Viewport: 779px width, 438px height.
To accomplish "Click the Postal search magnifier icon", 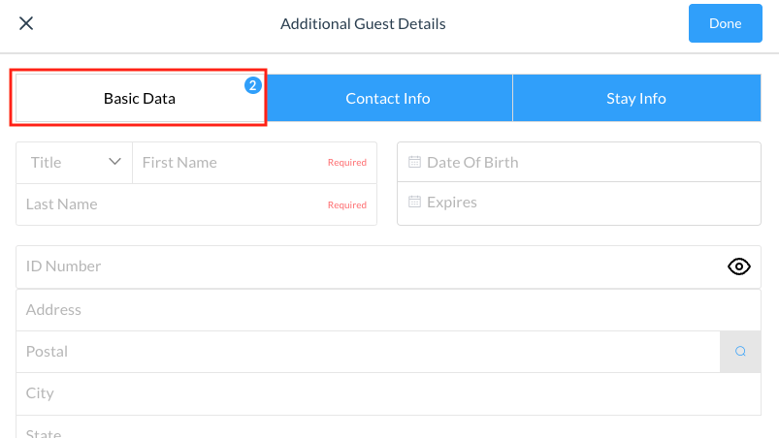I will tap(740, 352).
